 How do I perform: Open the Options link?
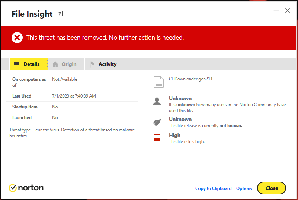[244, 188]
